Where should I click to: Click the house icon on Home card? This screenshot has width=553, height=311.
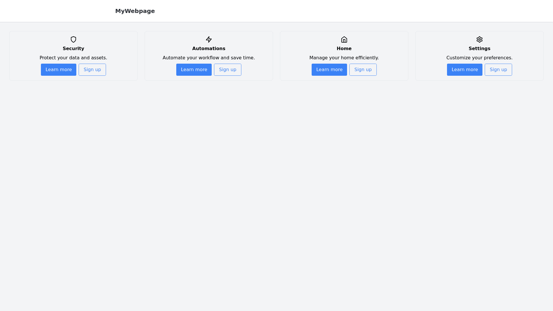click(344, 39)
